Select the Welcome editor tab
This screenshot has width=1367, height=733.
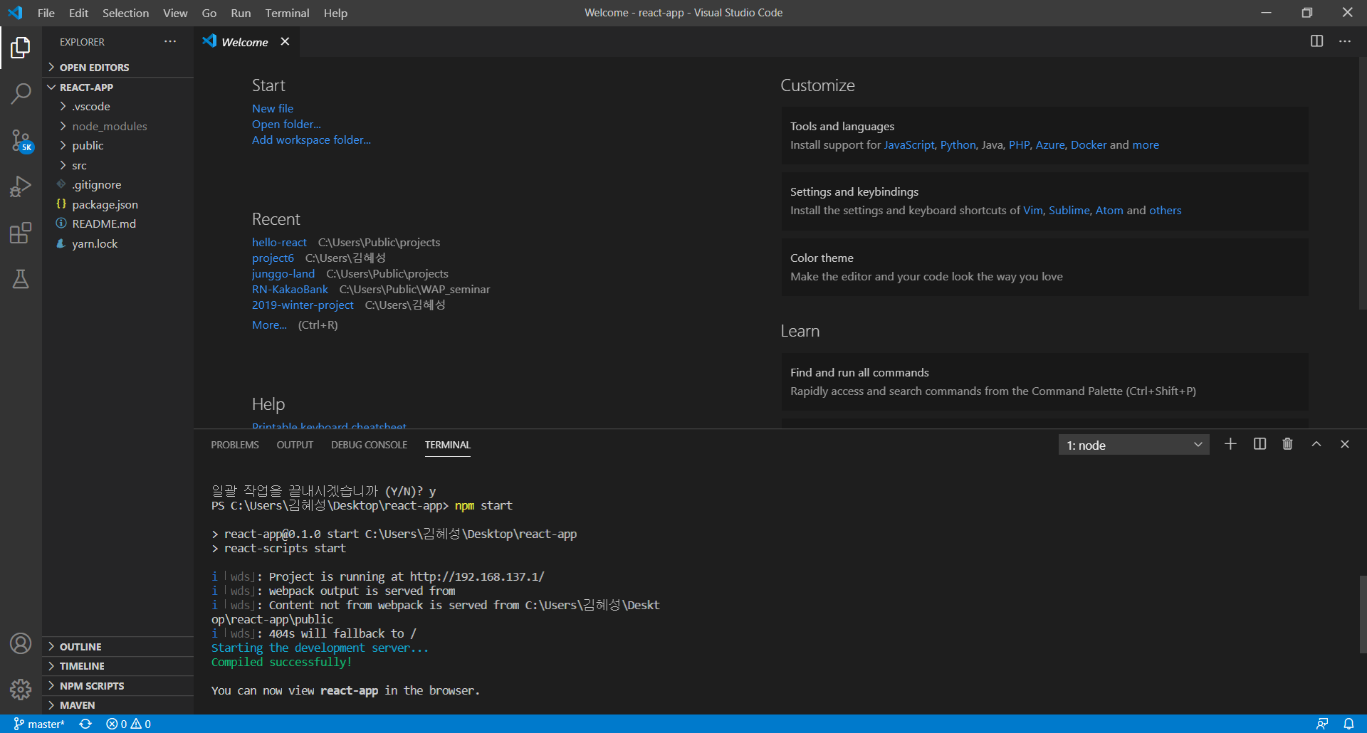(245, 42)
